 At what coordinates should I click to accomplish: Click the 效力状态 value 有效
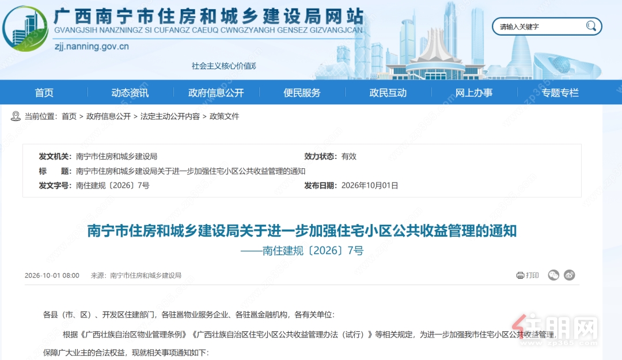pyautogui.click(x=348, y=156)
